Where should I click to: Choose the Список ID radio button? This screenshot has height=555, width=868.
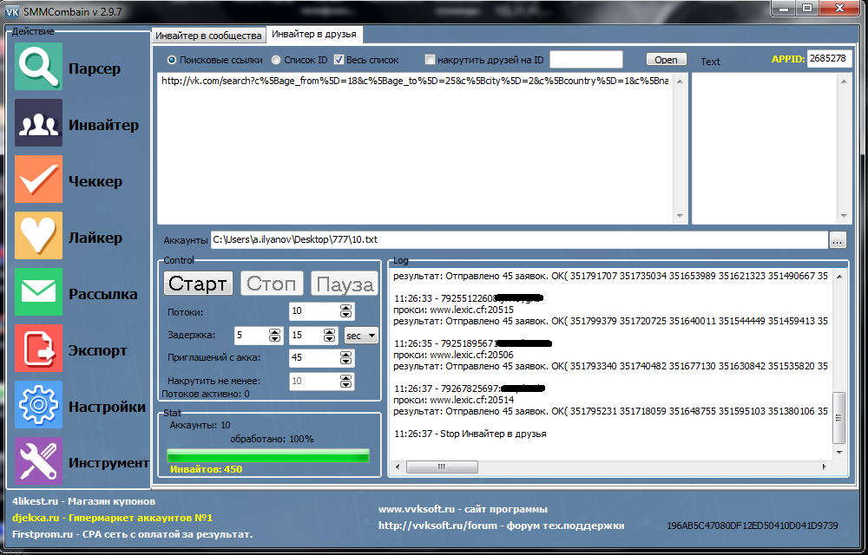click(x=276, y=61)
